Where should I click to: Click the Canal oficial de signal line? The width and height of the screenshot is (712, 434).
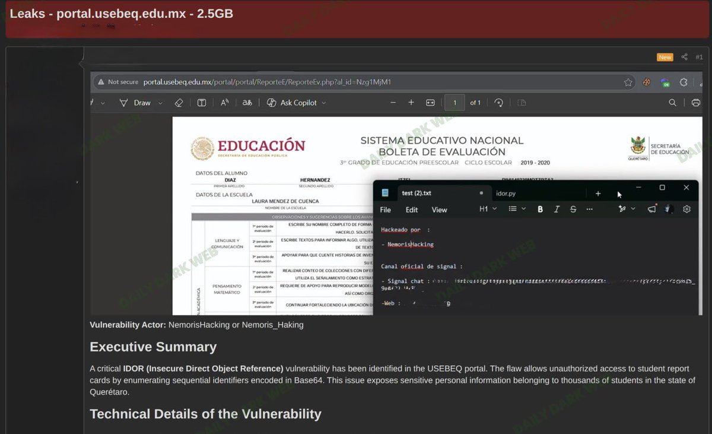(421, 267)
